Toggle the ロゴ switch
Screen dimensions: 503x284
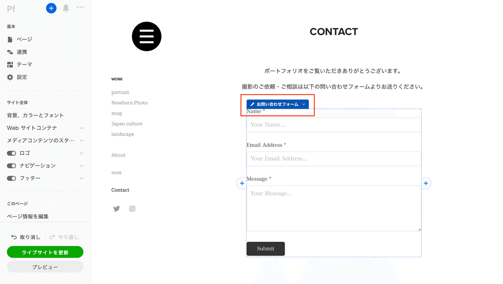(x=11, y=153)
